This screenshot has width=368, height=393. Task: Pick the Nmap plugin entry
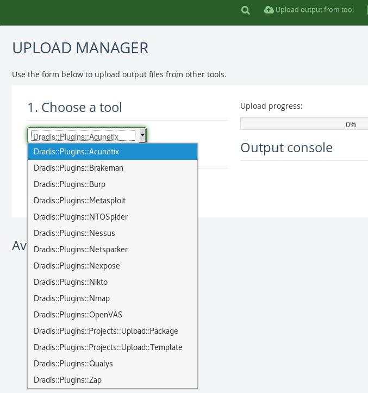(x=113, y=298)
